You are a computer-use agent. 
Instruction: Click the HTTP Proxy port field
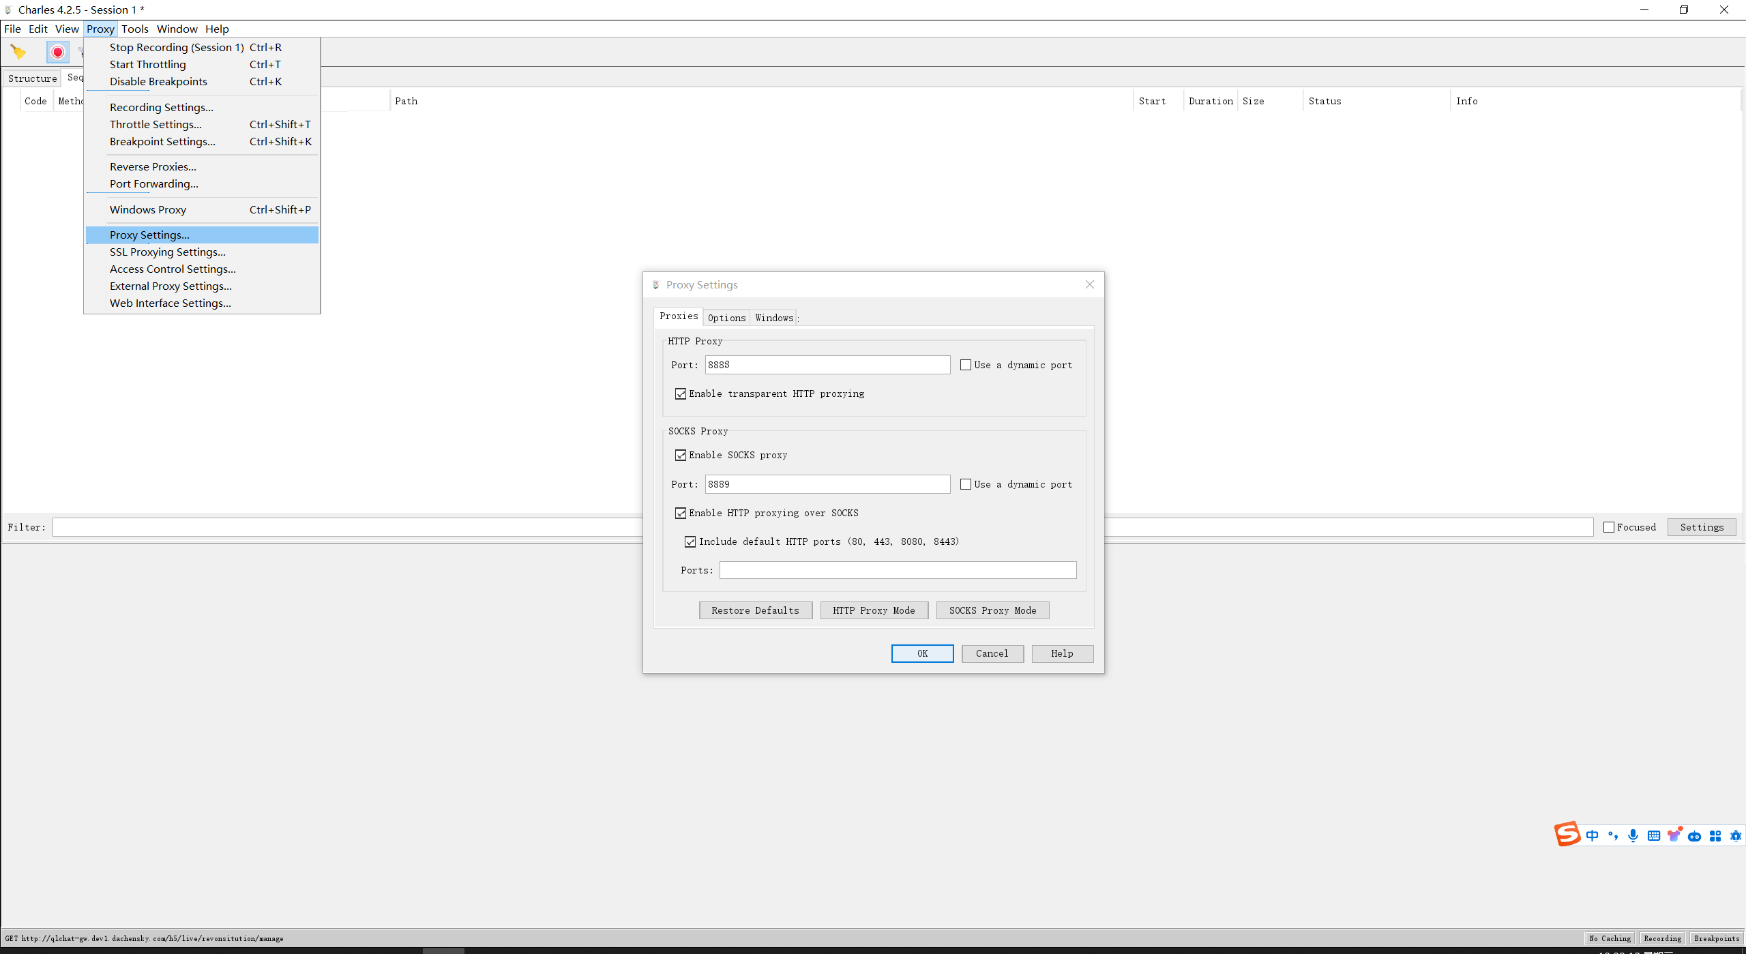(827, 365)
